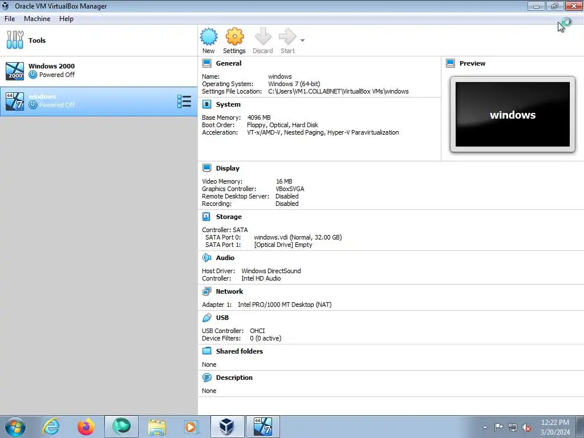Viewport: 584px width, 438px height.
Task: Click the Preview section icon
Action: (x=451, y=63)
